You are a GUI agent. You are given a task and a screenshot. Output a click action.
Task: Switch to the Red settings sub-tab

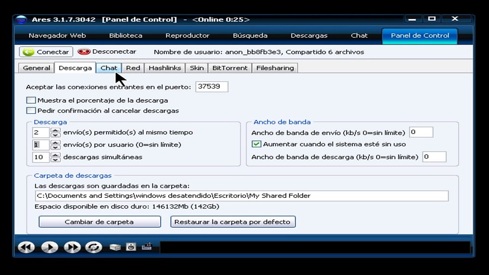(x=133, y=68)
